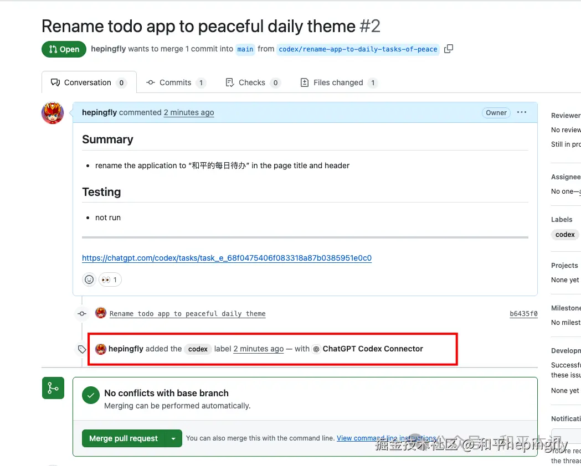Open hepingfly's avatar beside the comment
581x466 pixels.
pyautogui.click(x=53, y=113)
